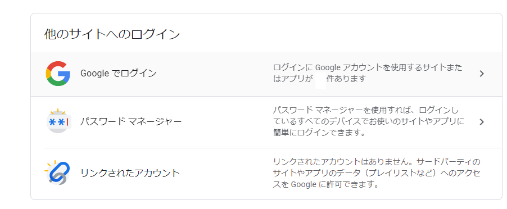Select the Google でログイン label
Viewport: 507px width, 209px height.
[119, 74]
